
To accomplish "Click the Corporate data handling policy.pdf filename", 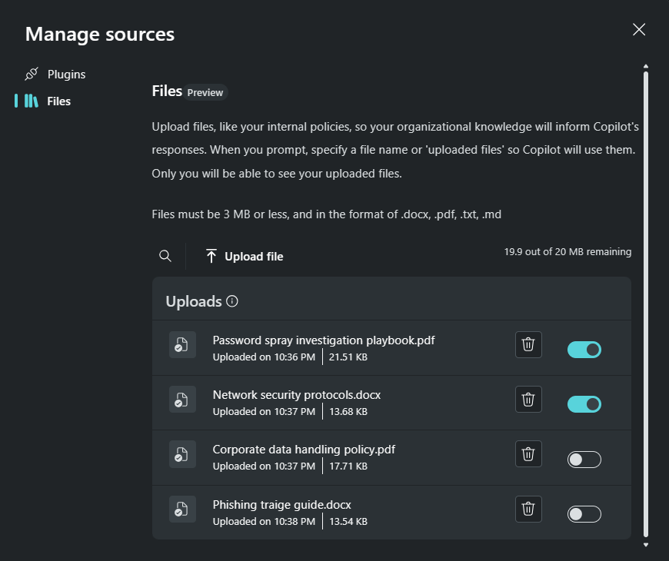I will (304, 450).
